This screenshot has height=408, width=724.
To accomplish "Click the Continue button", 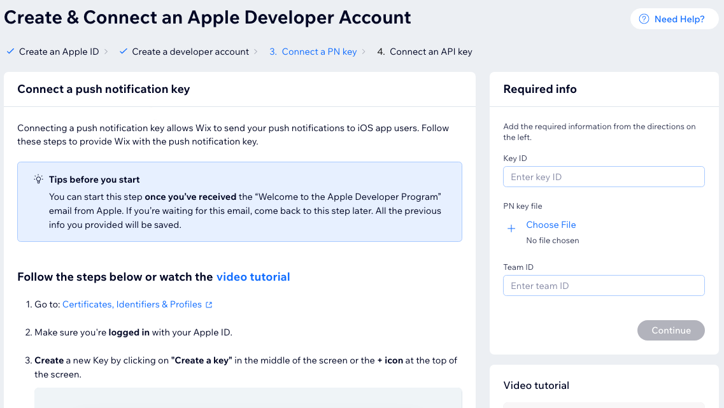I will [671, 330].
